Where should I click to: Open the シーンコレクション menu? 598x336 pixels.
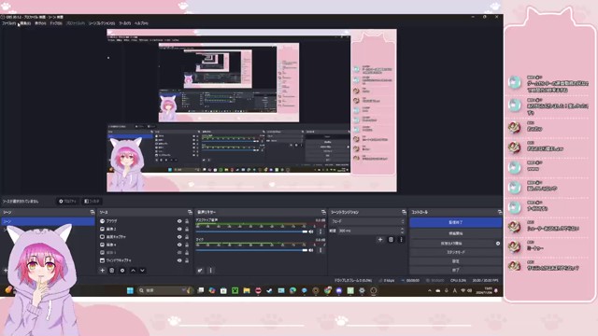(102, 23)
